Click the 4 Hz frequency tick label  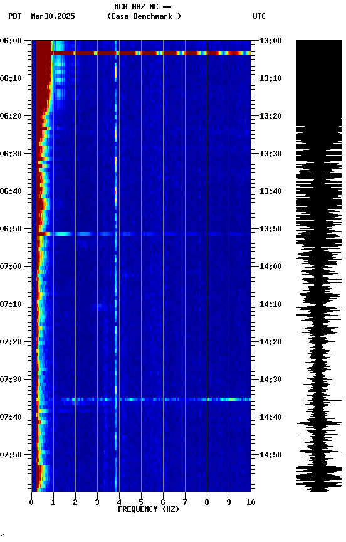tap(119, 502)
